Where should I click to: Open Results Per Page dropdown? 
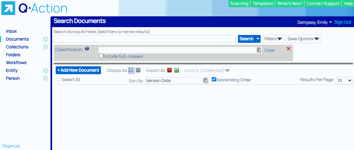[x=344, y=80]
